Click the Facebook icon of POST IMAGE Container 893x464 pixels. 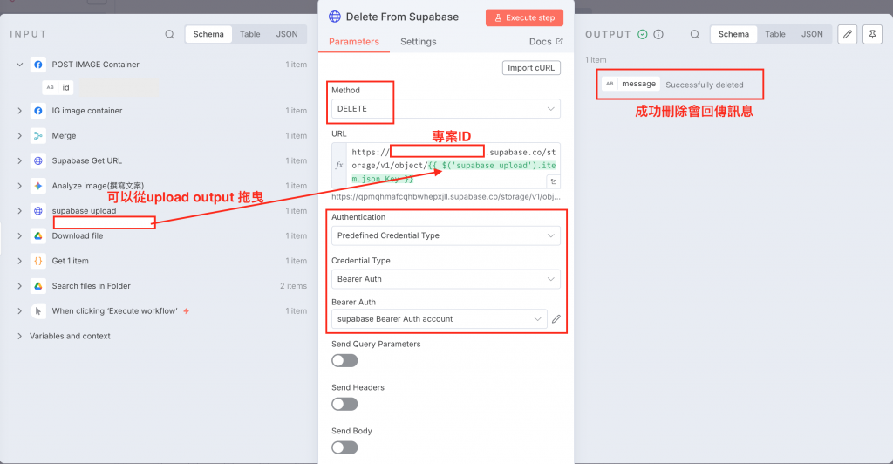(x=38, y=65)
